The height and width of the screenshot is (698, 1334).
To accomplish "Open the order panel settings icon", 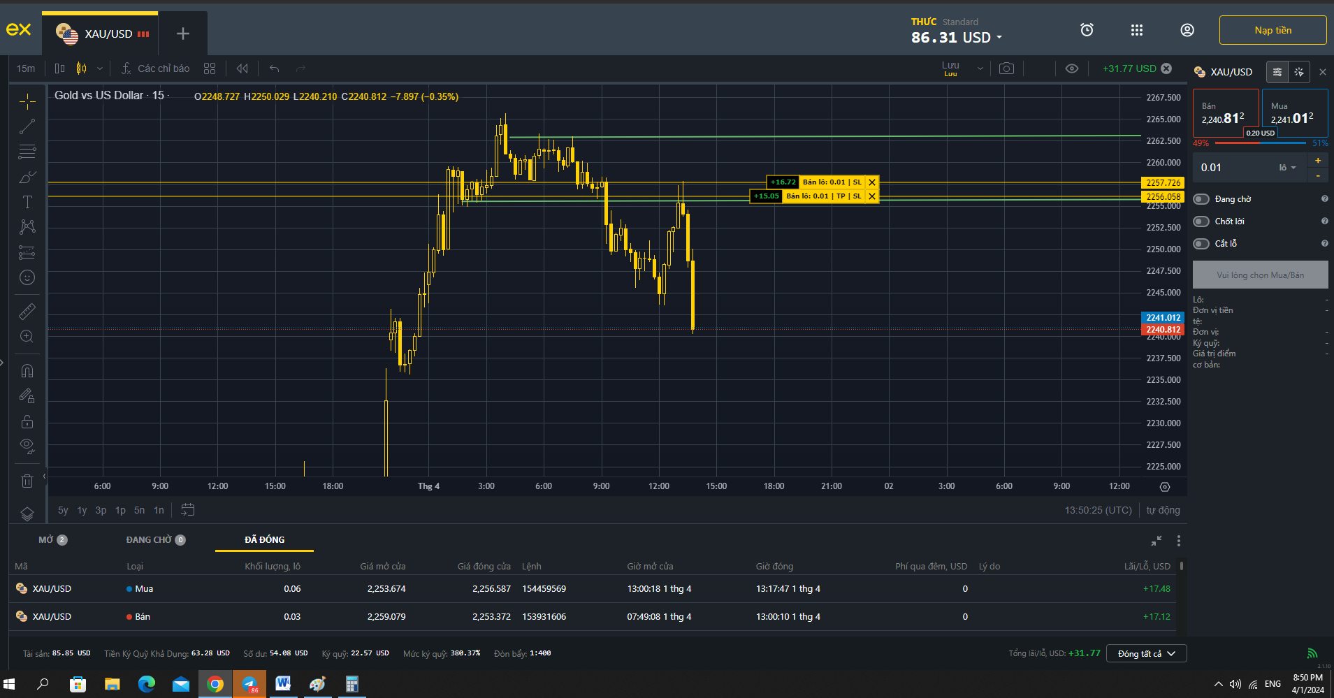I will pyautogui.click(x=1277, y=72).
